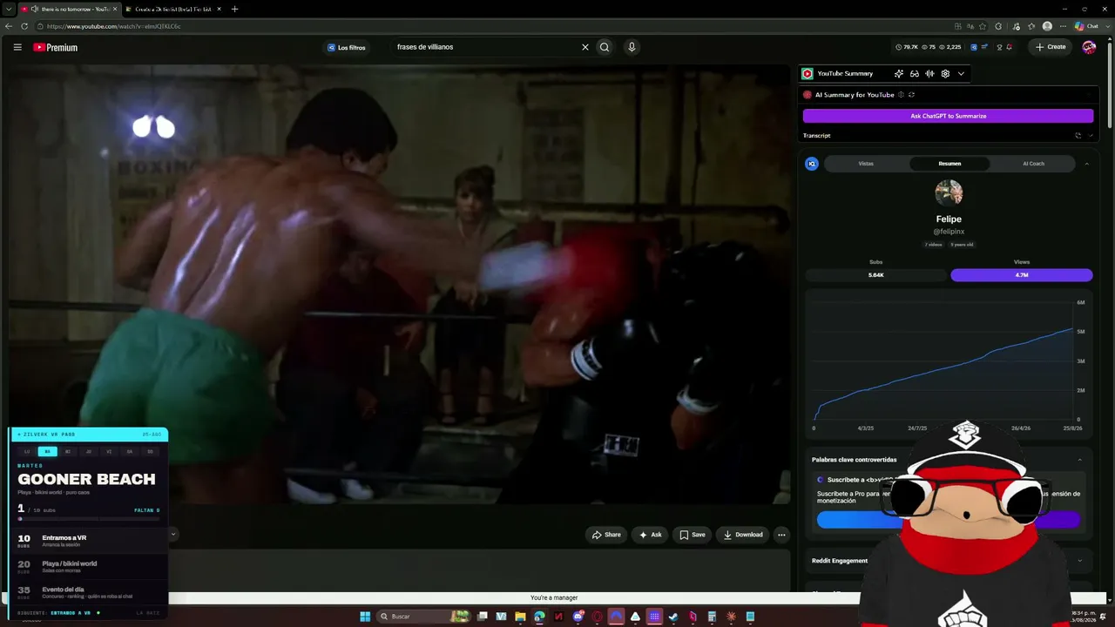This screenshot has height=627, width=1115.
Task: Switch to the Vistas tab
Action: (866, 164)
